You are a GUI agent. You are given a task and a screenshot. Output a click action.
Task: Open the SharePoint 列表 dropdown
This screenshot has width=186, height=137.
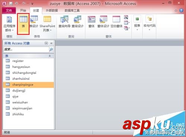pos(47,23)
